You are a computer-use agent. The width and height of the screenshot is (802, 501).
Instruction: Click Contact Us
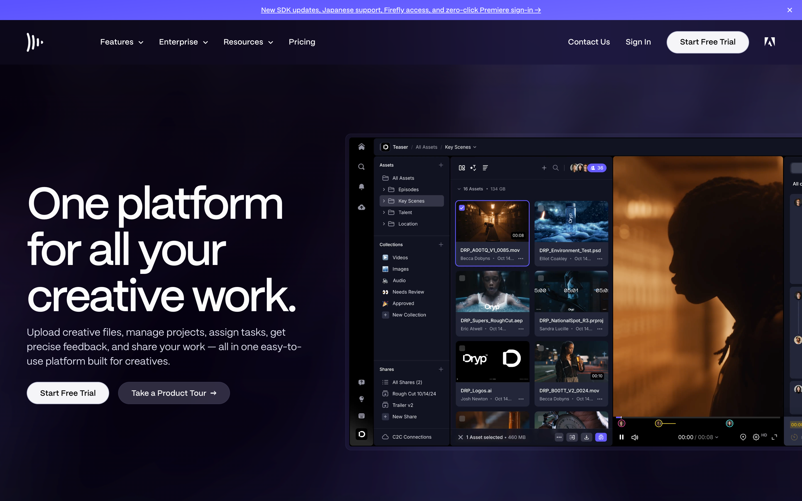(589, 42)
